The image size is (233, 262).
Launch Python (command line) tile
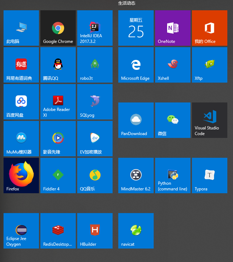[x=172, y=175]
